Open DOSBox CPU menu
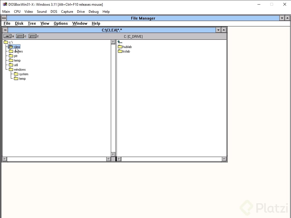This screenshot has width=291, height=218. click(x=17, y=11)
